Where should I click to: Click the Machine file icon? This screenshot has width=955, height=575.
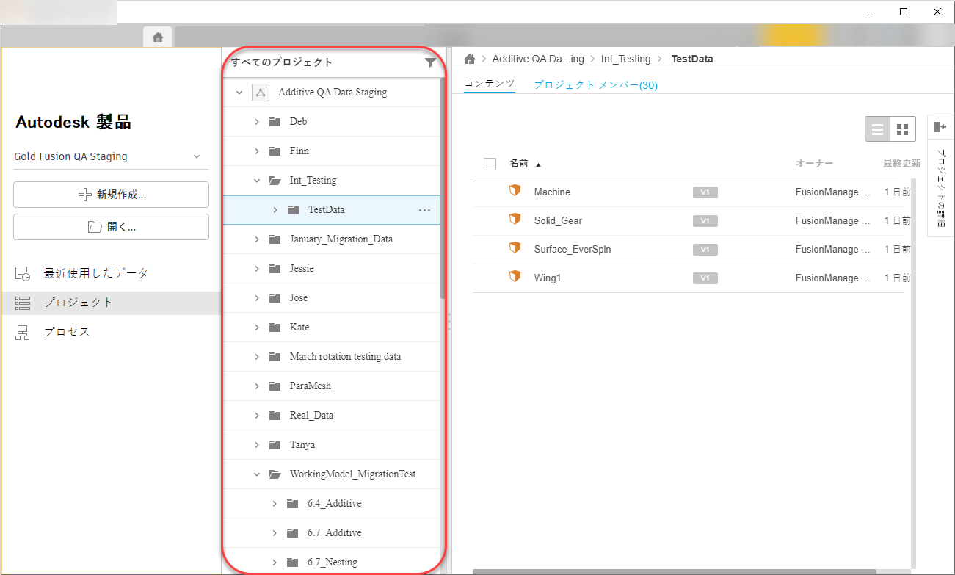(515, 191)
